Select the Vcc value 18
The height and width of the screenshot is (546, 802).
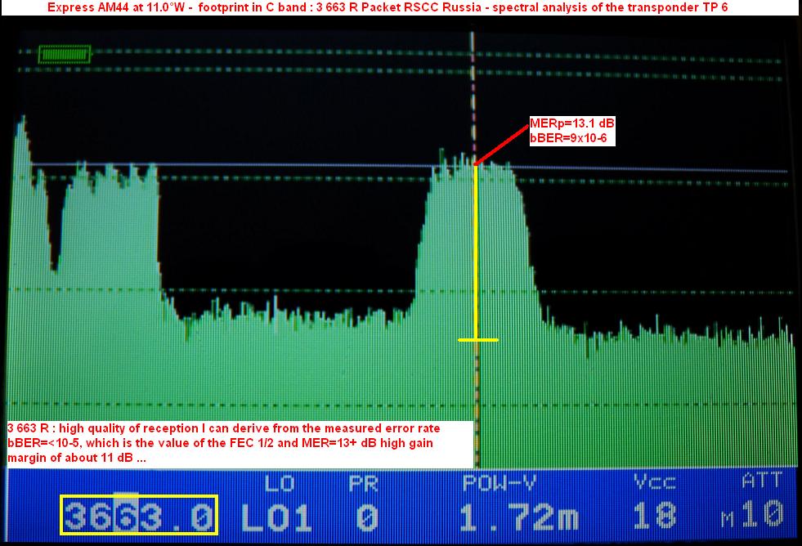655,517
